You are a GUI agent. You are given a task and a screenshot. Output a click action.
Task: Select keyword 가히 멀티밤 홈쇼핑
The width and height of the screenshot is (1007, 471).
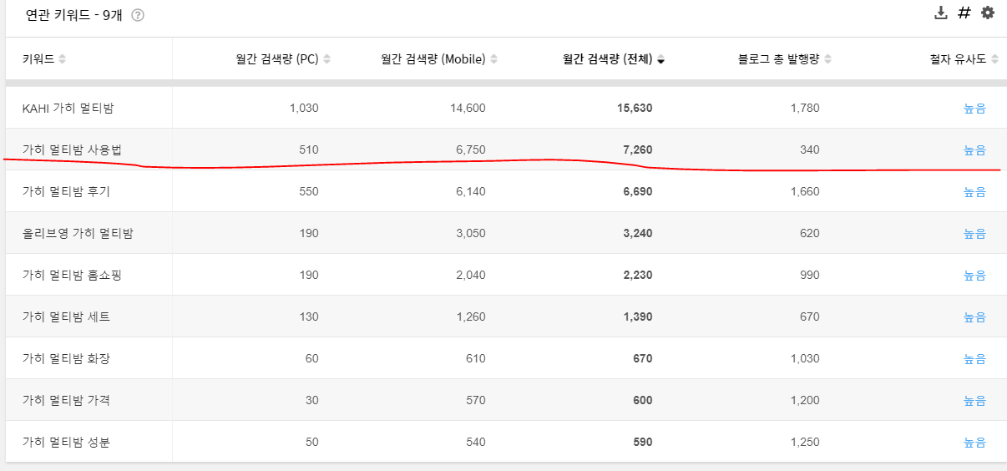(73, 275)
